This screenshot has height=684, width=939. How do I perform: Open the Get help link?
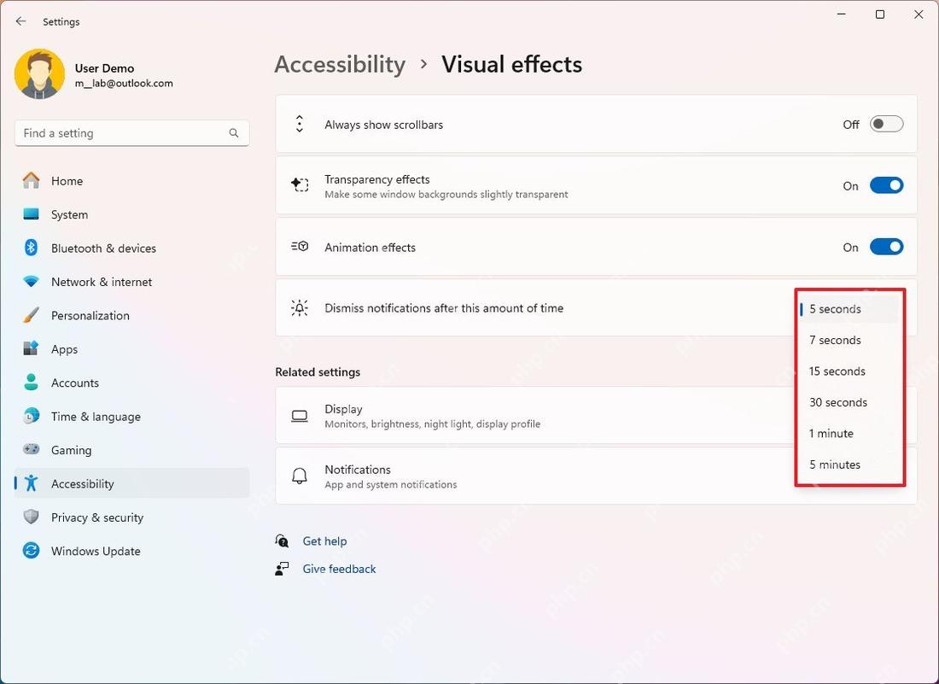point(324,541)
